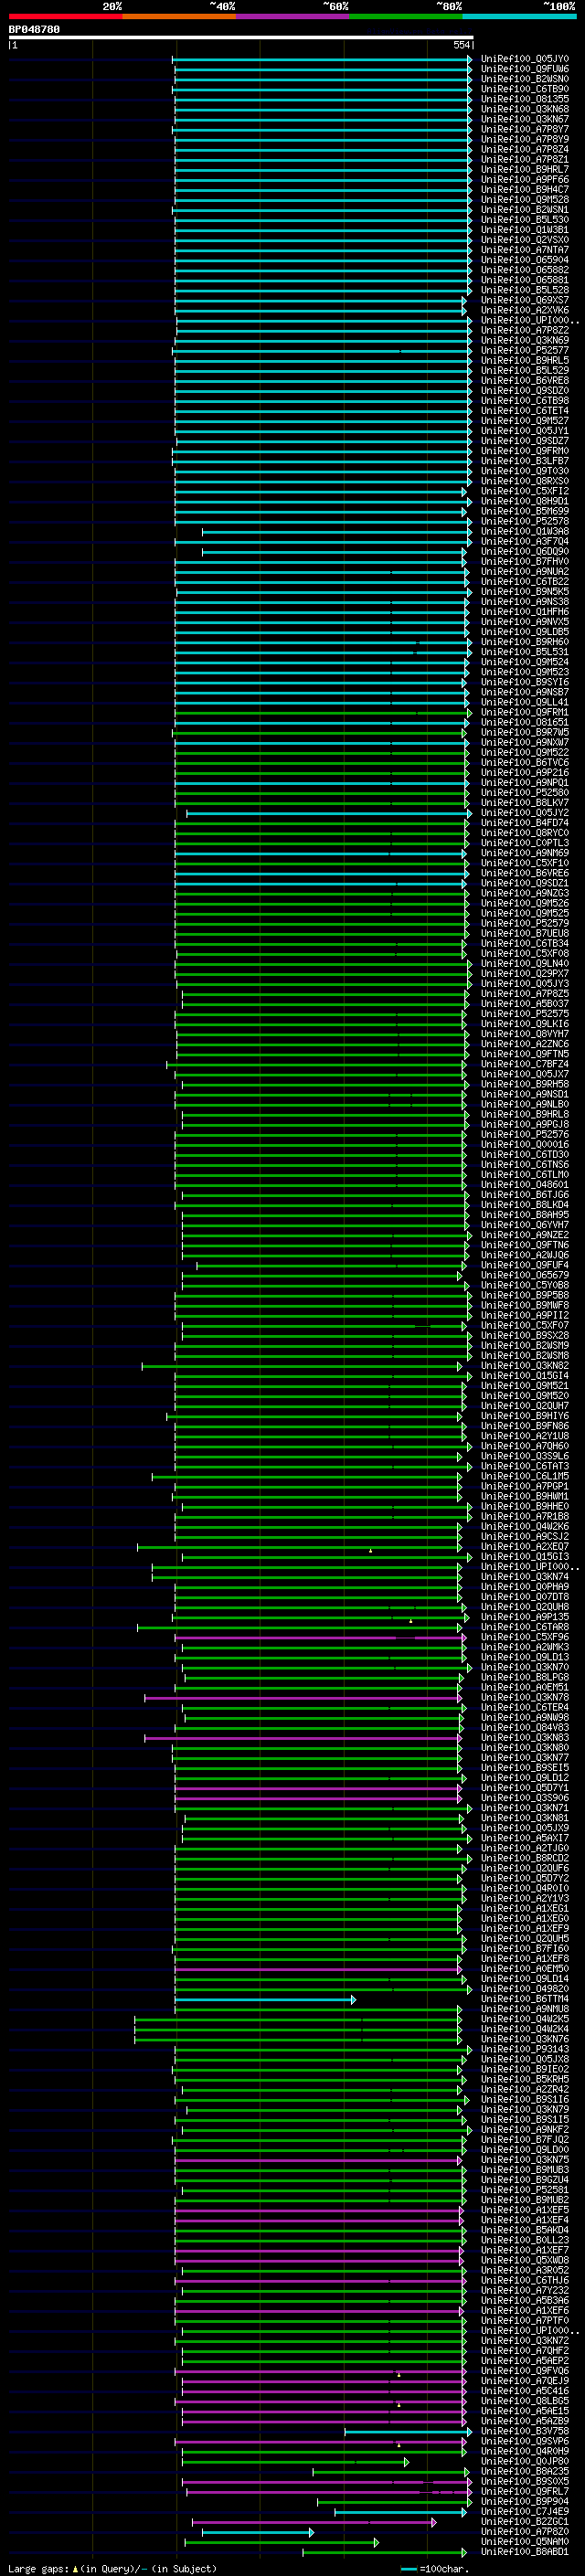Image resolution: width=585 pixels, height=2576 pixels.
Task: Open hit UniRef100_B2WSN0
Action: coord(525,79)
